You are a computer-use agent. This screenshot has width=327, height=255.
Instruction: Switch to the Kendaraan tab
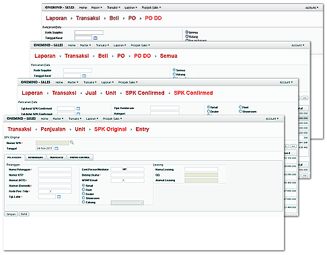click(36, 157)
